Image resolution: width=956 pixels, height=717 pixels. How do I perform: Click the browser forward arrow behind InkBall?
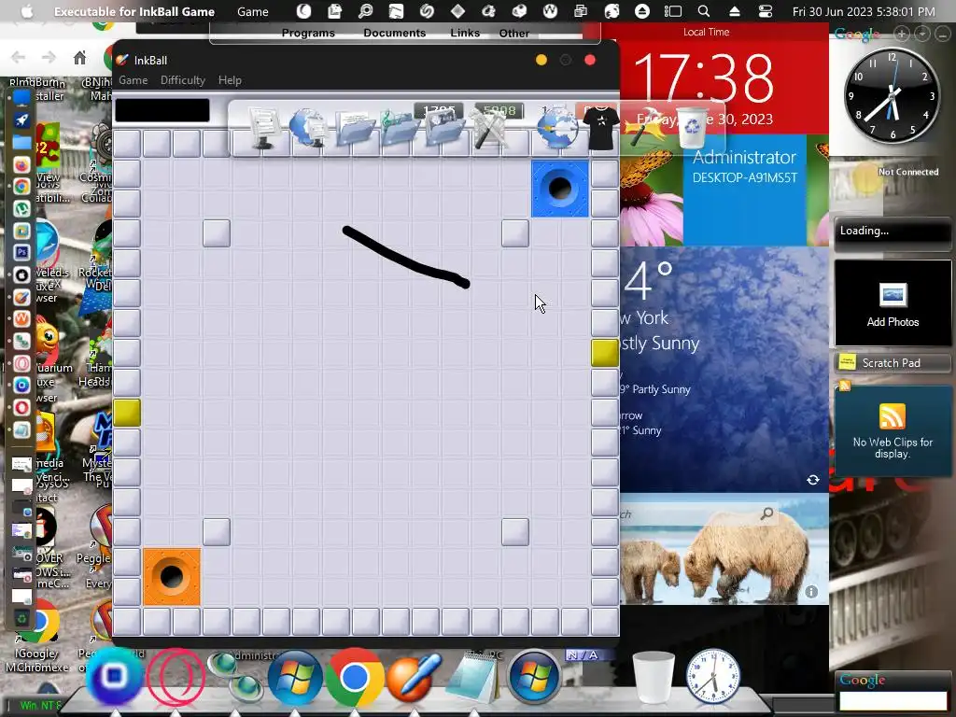click(x=49, y=58)
